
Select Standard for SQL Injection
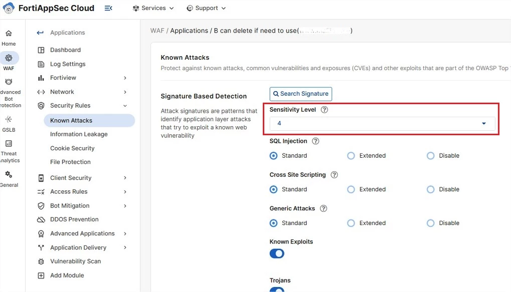(x=274, y=156)
